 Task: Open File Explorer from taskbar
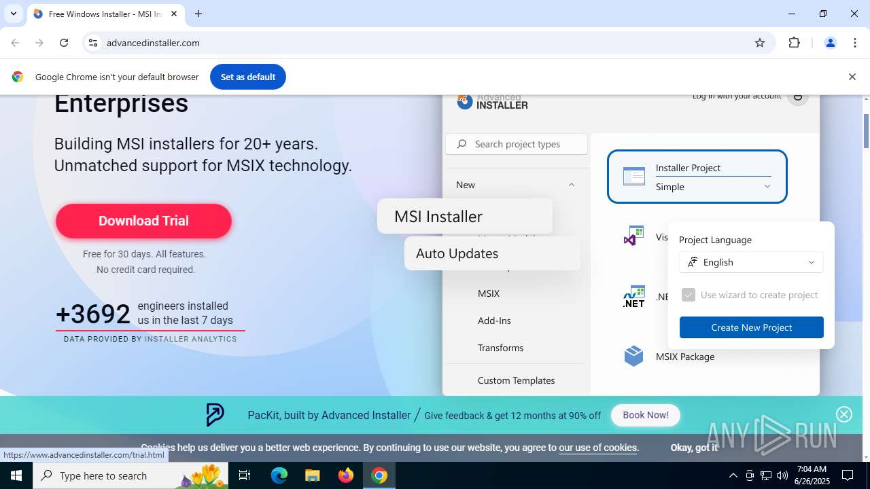pos(312,475)
